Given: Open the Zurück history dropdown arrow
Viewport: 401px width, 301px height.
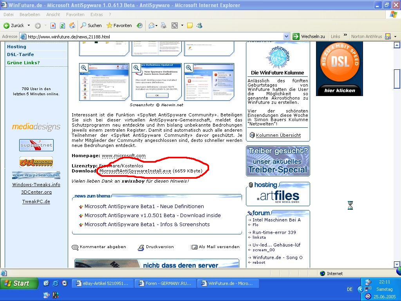Looking at the screenshot, I should 29,25.
